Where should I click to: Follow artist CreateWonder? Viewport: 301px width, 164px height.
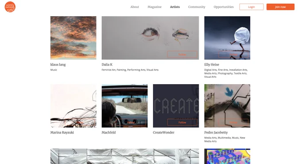(x=182, y=122)
